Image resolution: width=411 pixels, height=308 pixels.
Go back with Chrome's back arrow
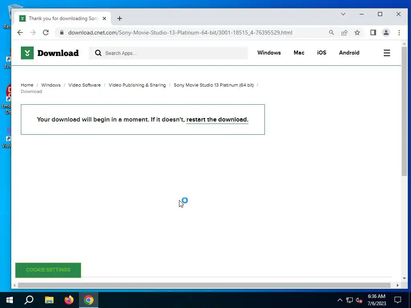coord(20,32)
